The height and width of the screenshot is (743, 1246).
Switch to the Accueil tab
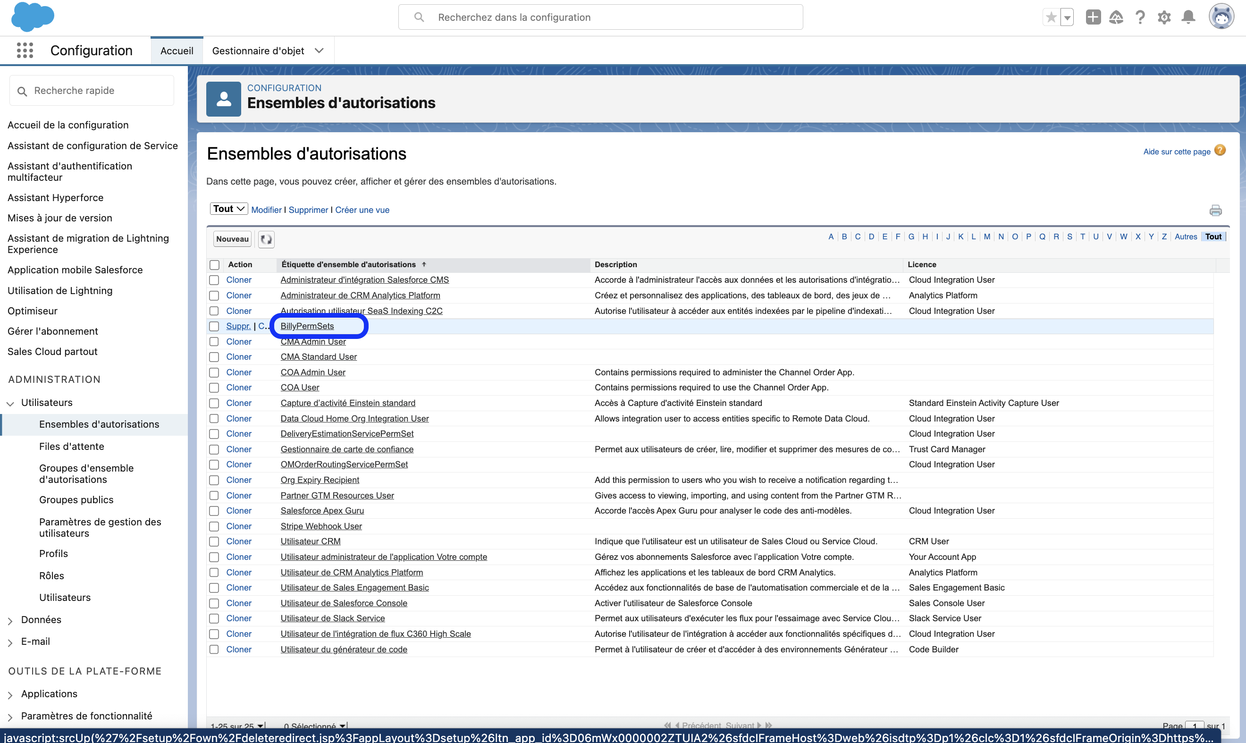[177, 51]
